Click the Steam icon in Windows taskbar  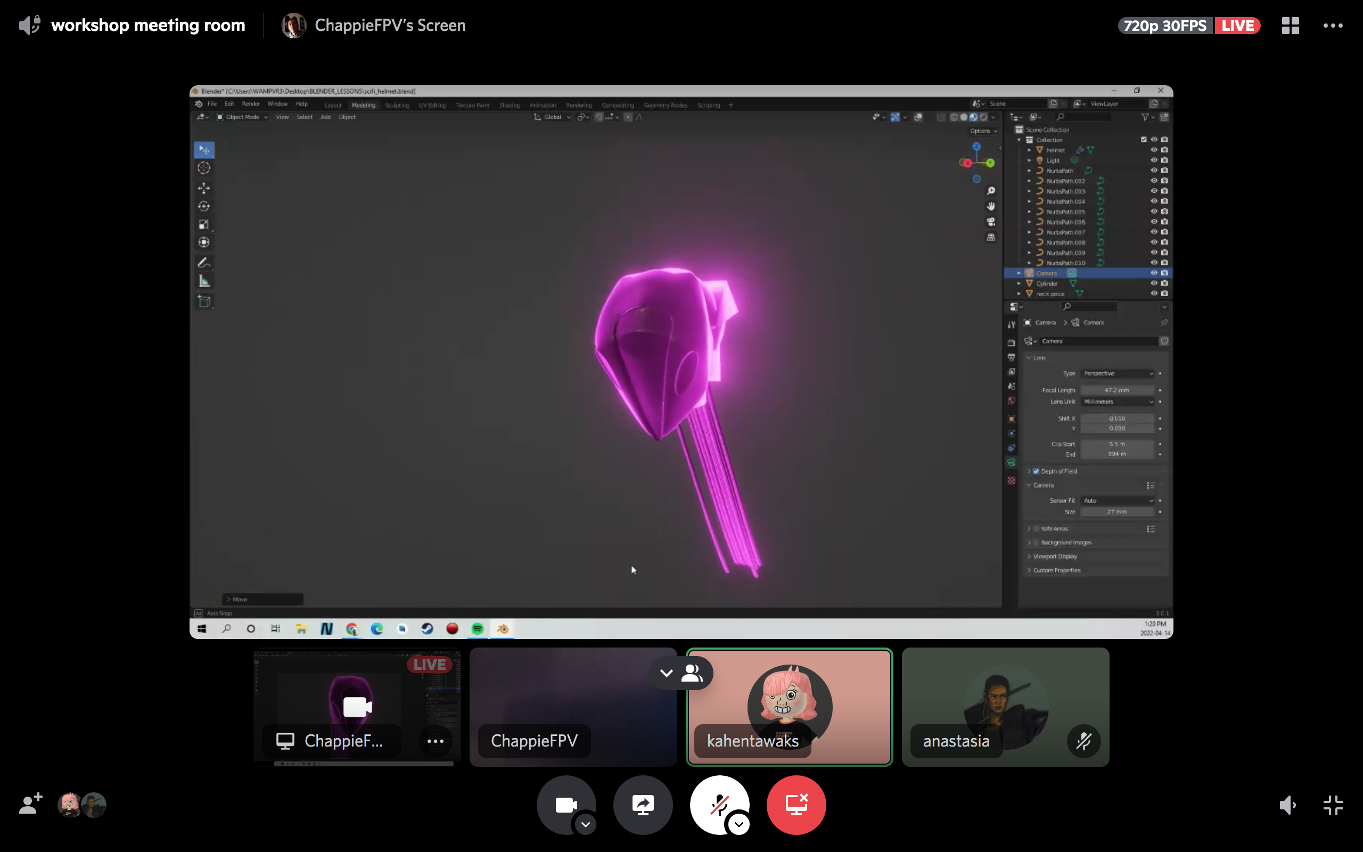427,629
